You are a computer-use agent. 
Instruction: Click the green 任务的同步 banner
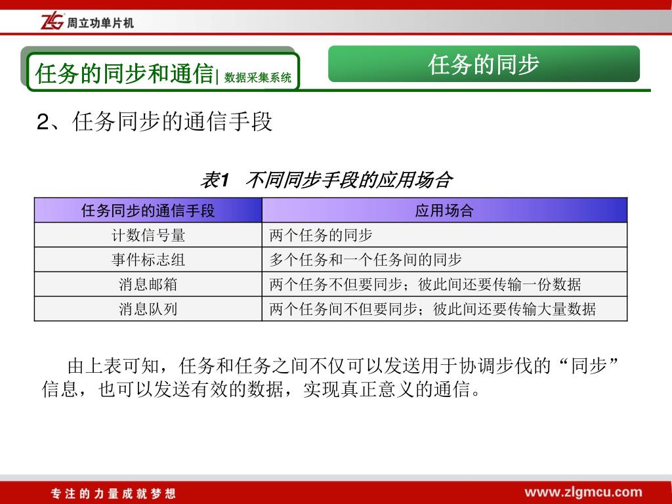(484, 64)
